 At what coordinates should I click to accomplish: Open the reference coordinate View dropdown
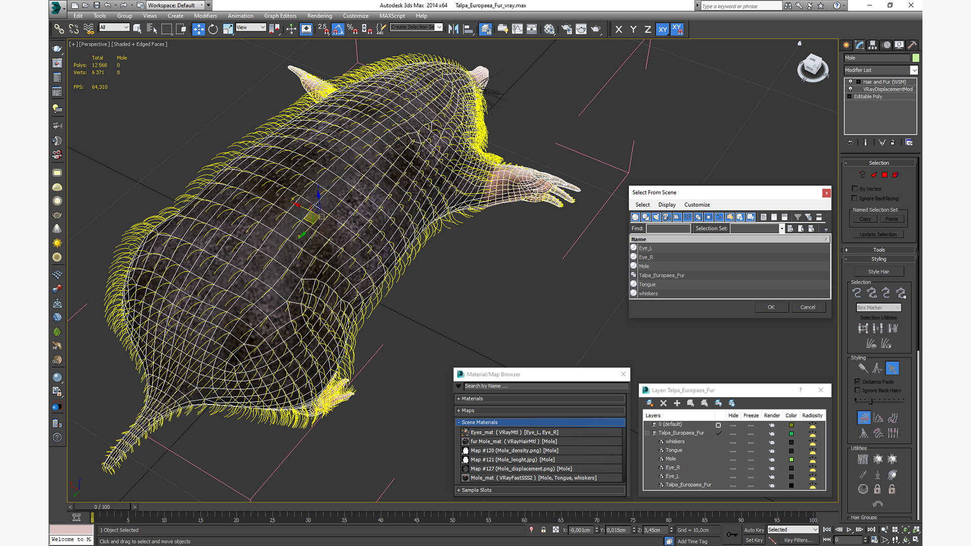point(250,27)
